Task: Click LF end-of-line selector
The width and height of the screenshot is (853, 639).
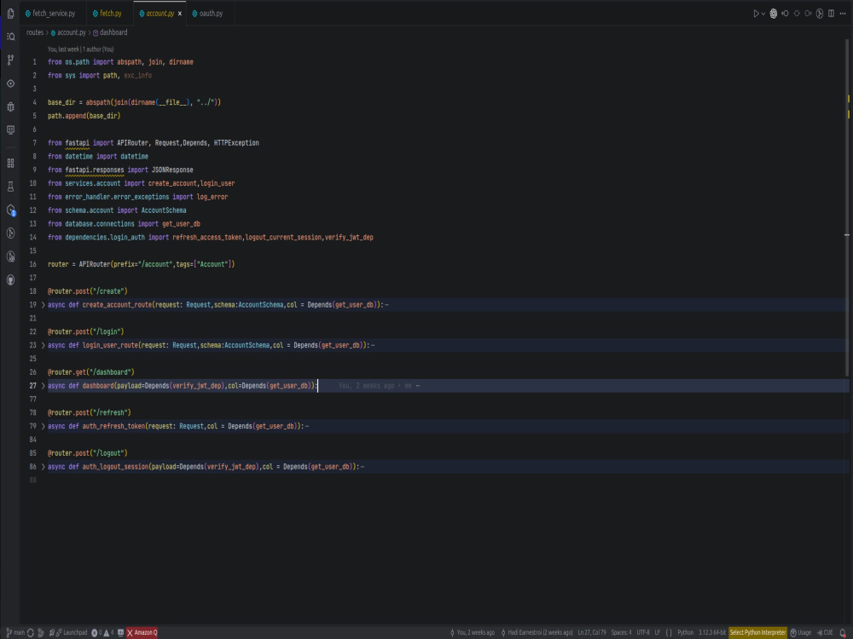Action: tap(657, 632)
